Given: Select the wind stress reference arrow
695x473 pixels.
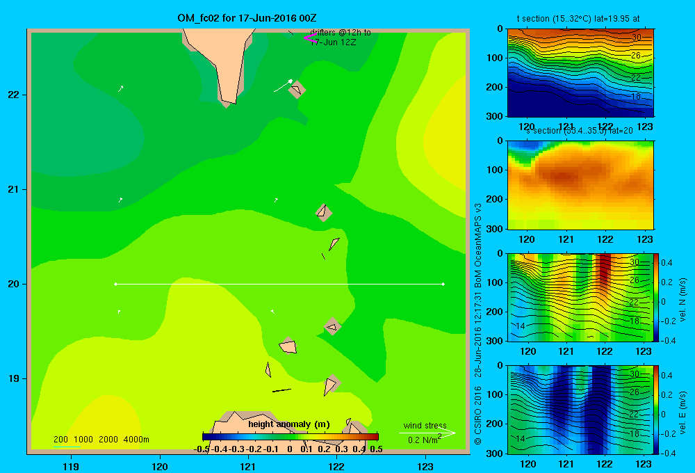Looking at the screenshot, I should (x=427, y=433).
